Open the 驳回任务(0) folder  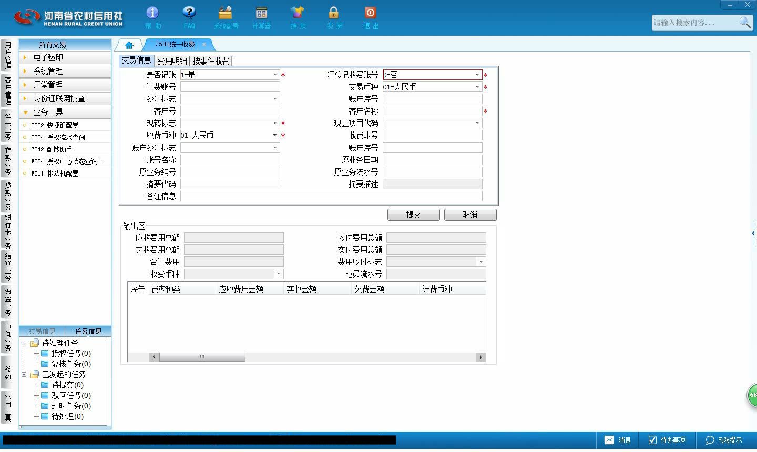click(66, 395)
